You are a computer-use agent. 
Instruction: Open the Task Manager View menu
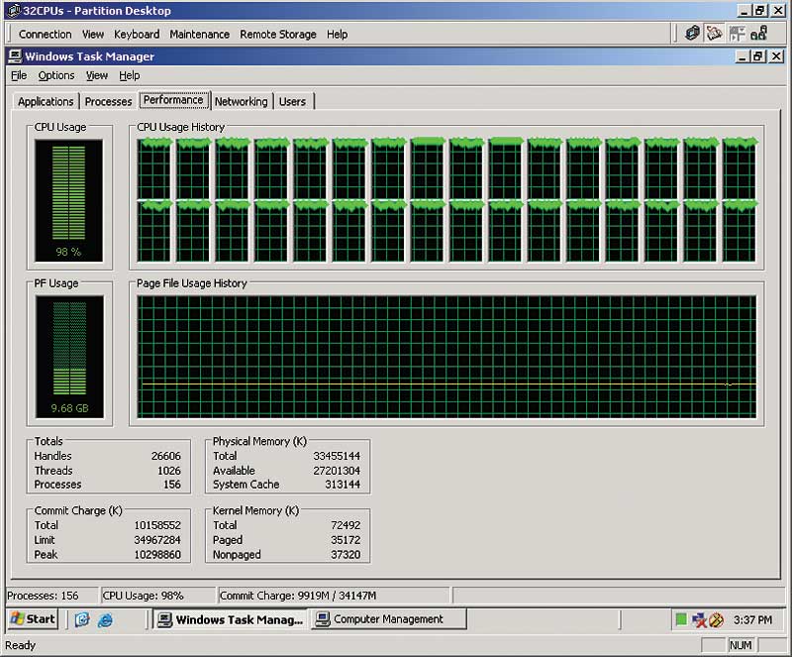coord(96,75)
